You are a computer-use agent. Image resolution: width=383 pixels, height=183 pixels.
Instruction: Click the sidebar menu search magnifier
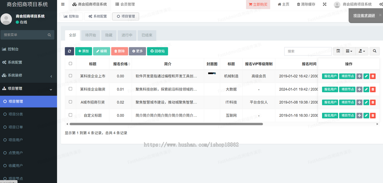click(x=49, y=35)
